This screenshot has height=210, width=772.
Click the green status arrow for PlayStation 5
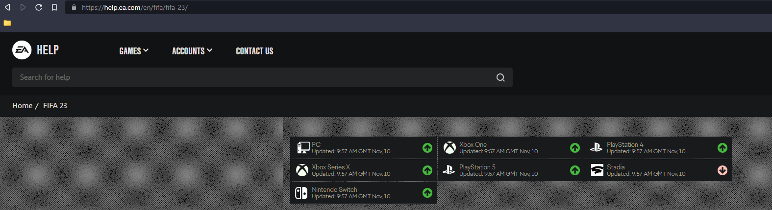(x=575, y=170)
